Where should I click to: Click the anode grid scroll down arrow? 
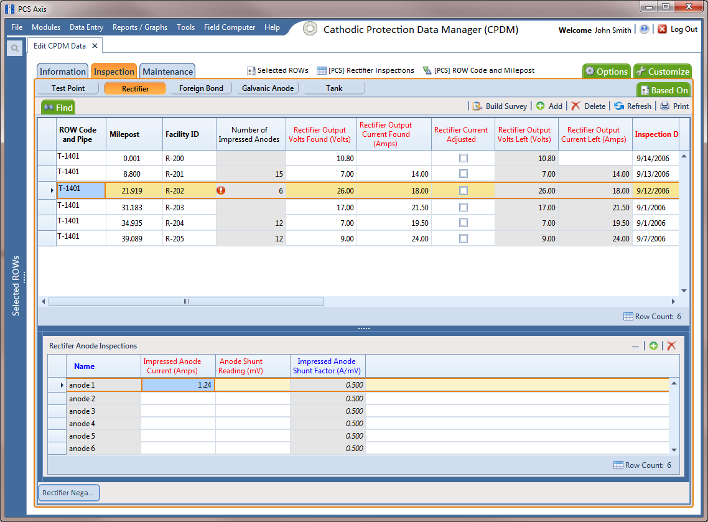pyautogui.click(x=674, y=450)
